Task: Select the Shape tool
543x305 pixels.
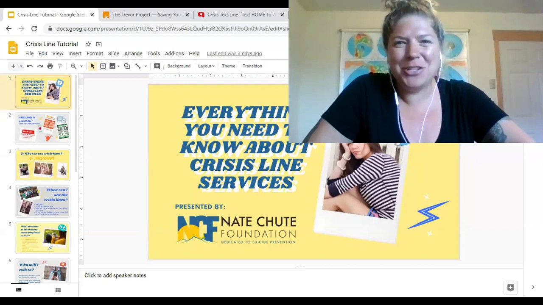Action: point(127,66)
